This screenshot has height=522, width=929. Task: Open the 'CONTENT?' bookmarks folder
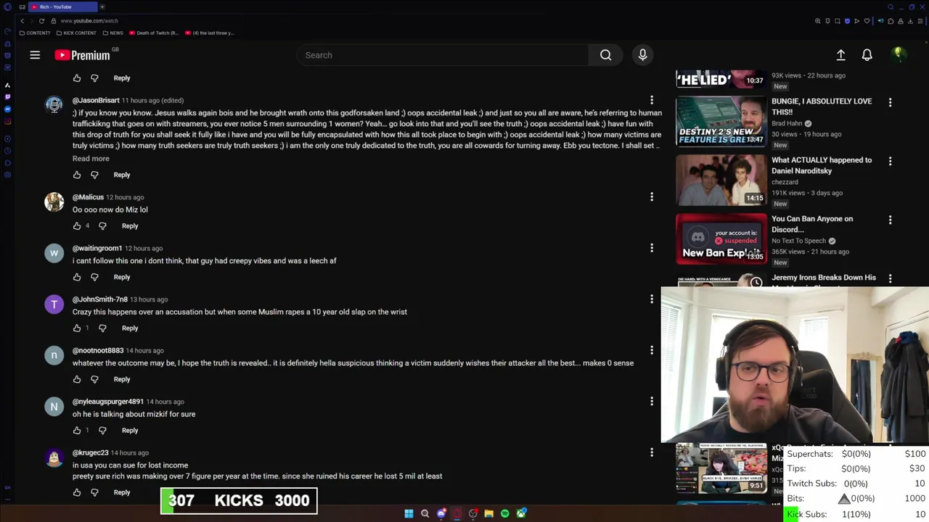point(35,33)
